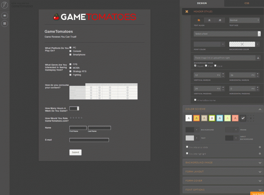Click the upload background image icon
Viewport: 264px width, 195px height.
[x=258, y=58]
